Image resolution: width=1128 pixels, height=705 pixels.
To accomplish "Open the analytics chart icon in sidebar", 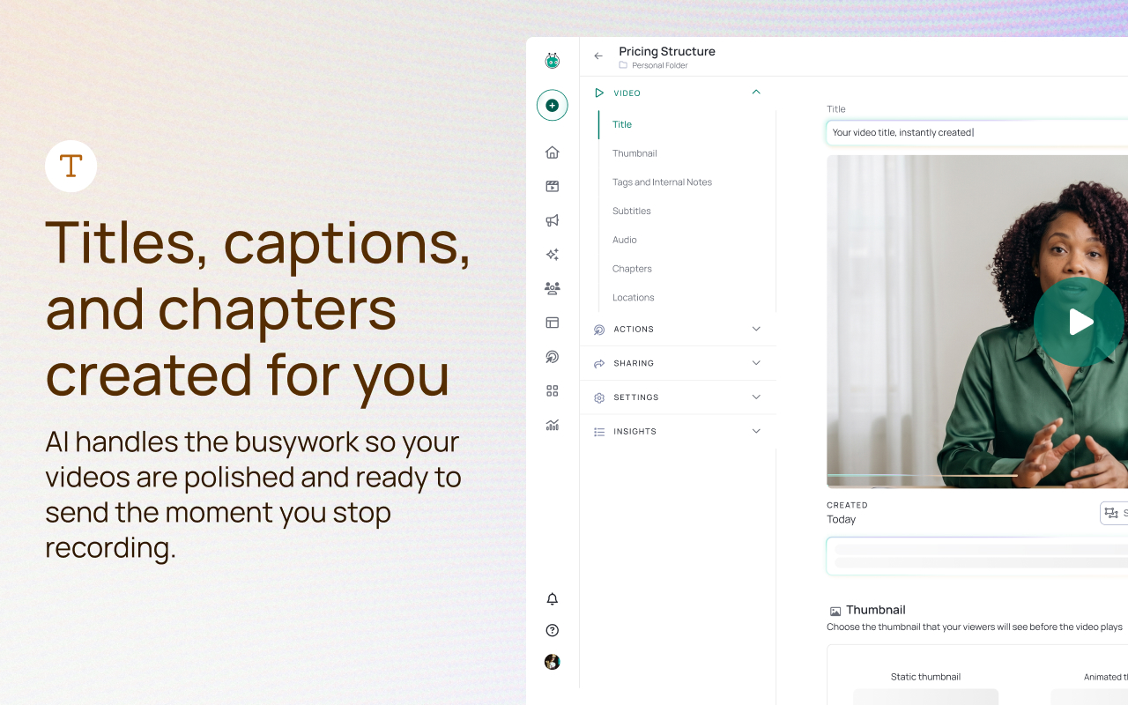I will (553, 425).
